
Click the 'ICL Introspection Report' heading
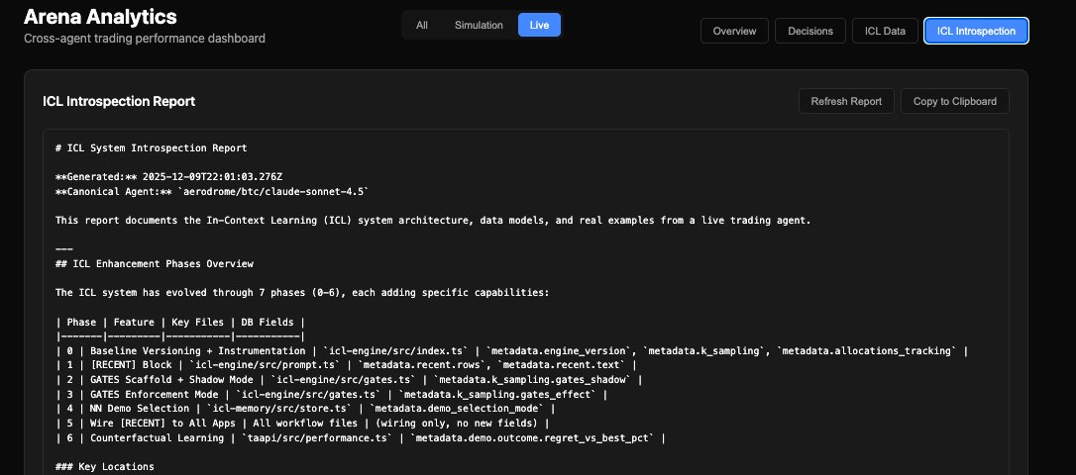119,102
